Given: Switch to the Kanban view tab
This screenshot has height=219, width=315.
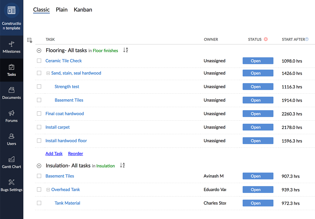Looking at the screenshot, I should click(x=83, y=10).
